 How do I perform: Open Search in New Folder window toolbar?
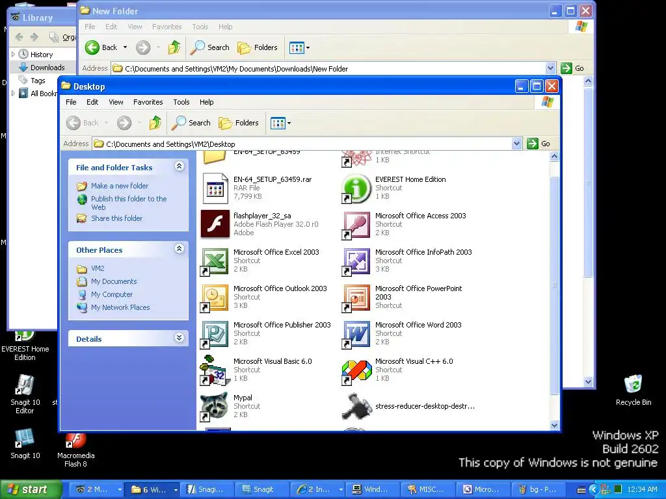(210, 47)
